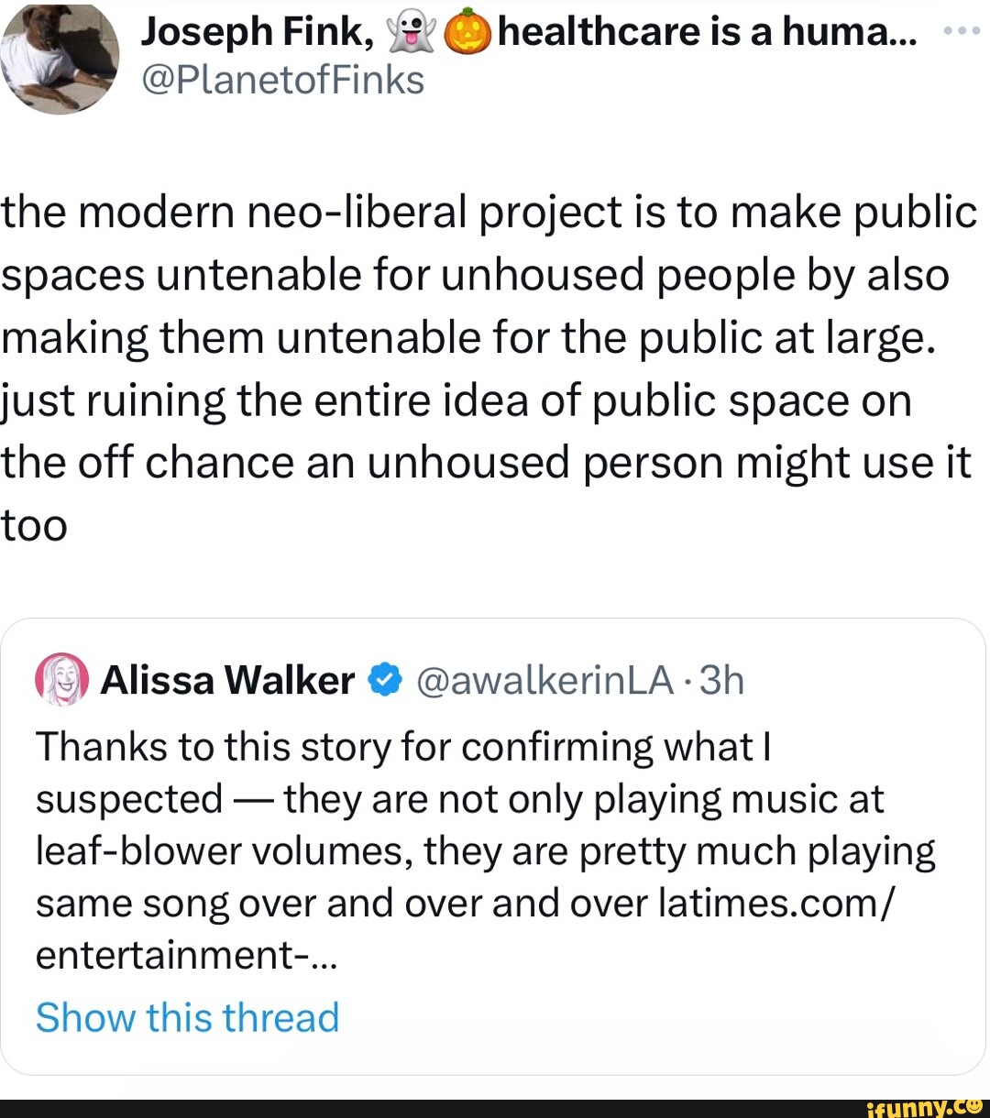Click the 3h timestamp on quoted tweet
Screen dimensions: 990x1118
tap(721, 680)
